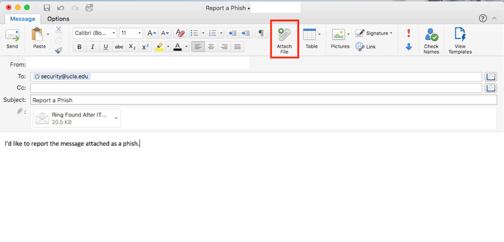Open address book beside To field
The width and height of the screenshot is (504, 242).
491,77
